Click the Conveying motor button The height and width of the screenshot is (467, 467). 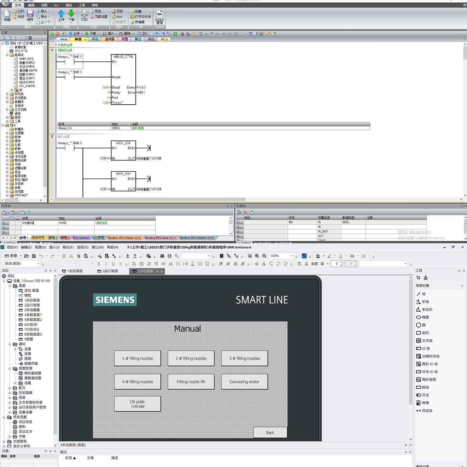[x=245, y=382]
